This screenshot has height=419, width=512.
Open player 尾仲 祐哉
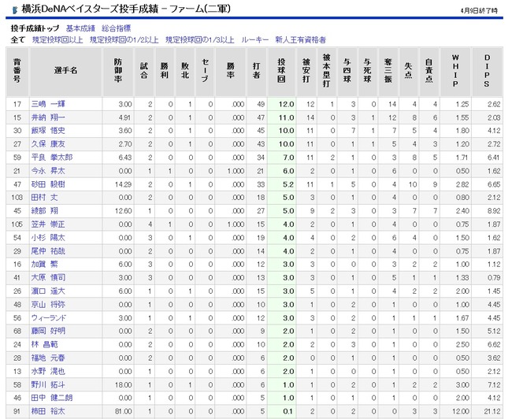click(48, 251)
